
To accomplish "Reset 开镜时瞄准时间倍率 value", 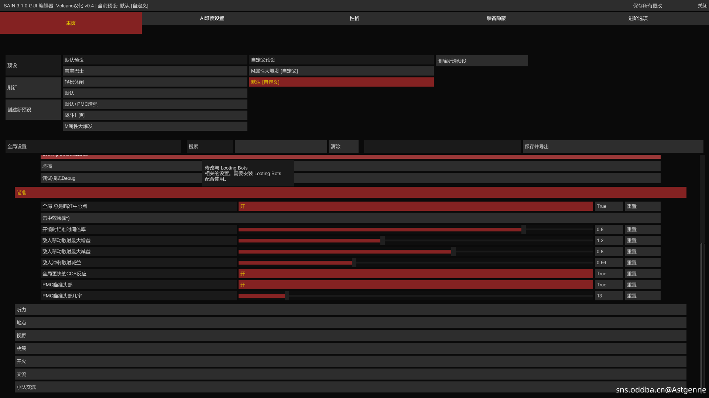I will (642, 230).
